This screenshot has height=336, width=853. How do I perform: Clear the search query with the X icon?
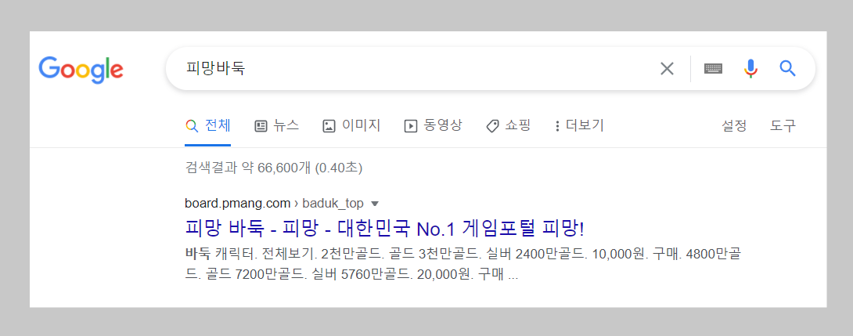[x=667, y=69]
